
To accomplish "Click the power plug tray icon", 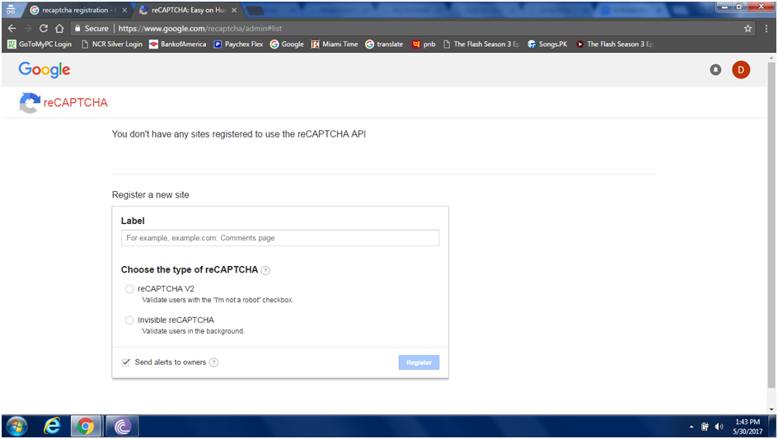I will (x=705, y=427).
